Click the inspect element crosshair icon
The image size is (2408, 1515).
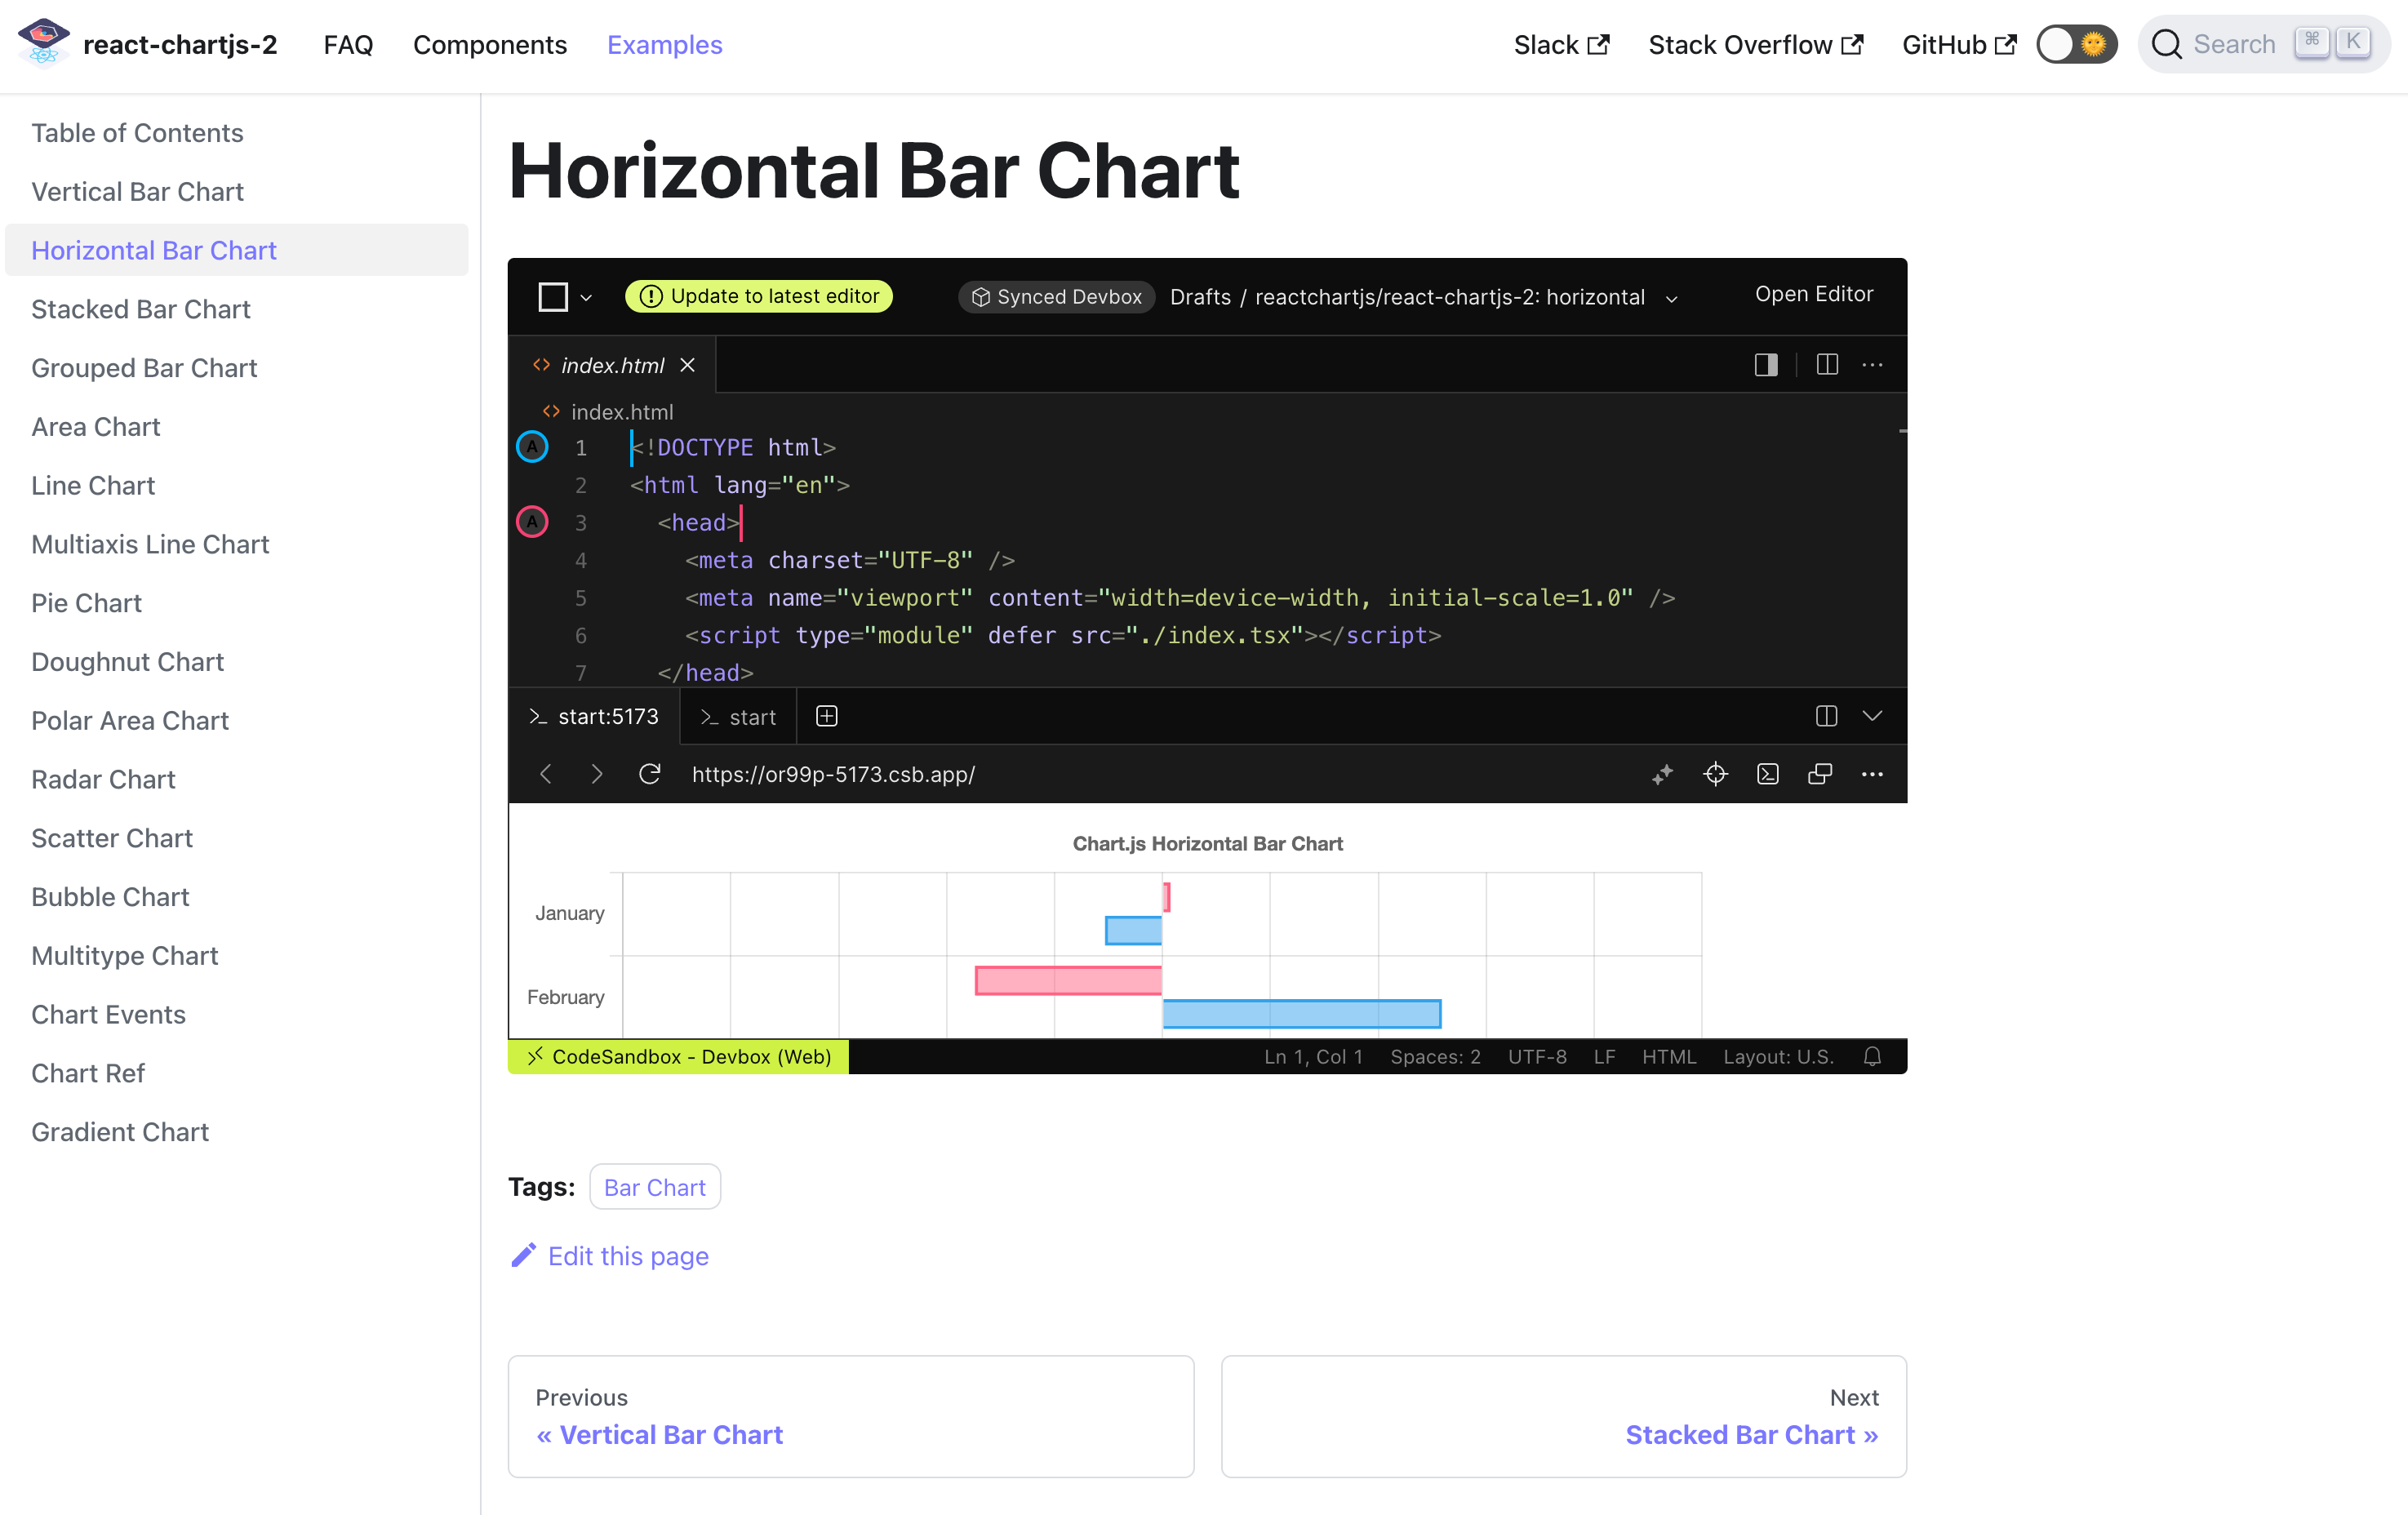pos(1715,774)
